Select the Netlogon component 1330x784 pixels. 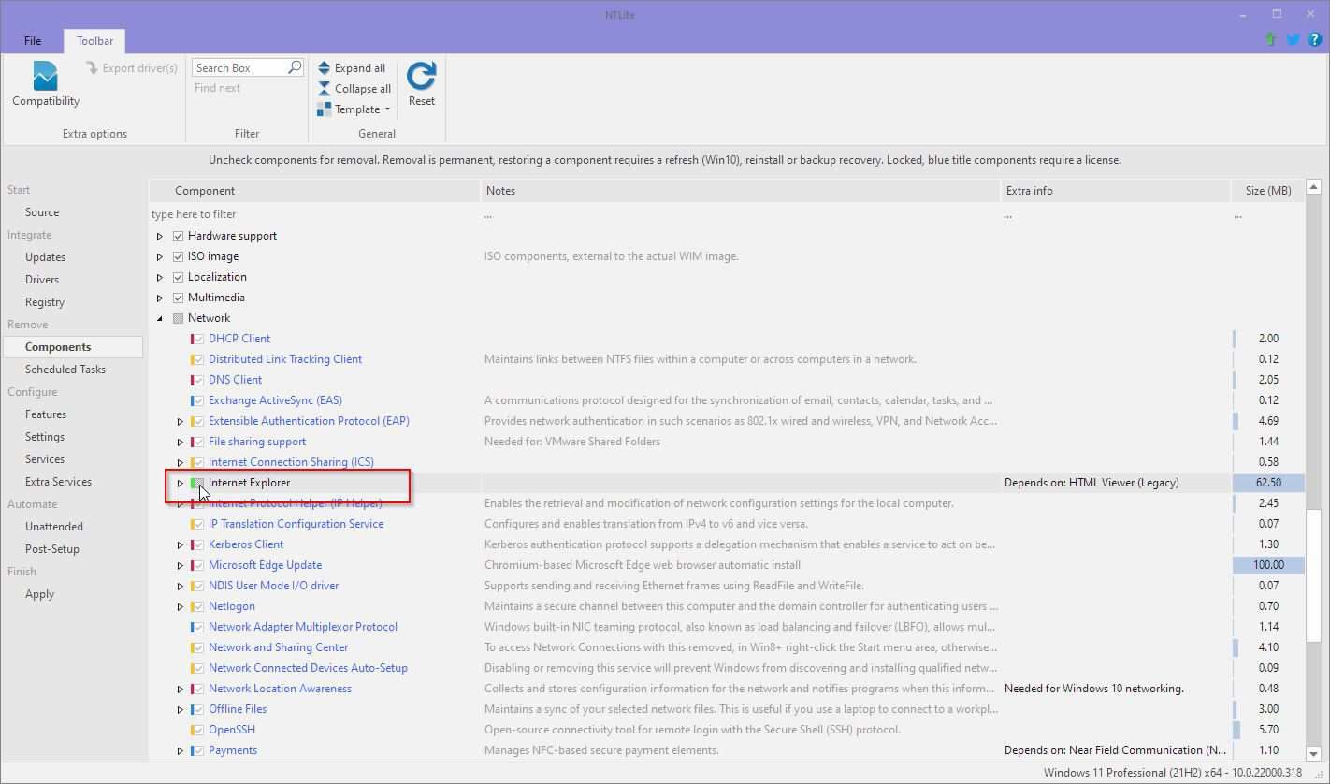(x=231, y=606)
